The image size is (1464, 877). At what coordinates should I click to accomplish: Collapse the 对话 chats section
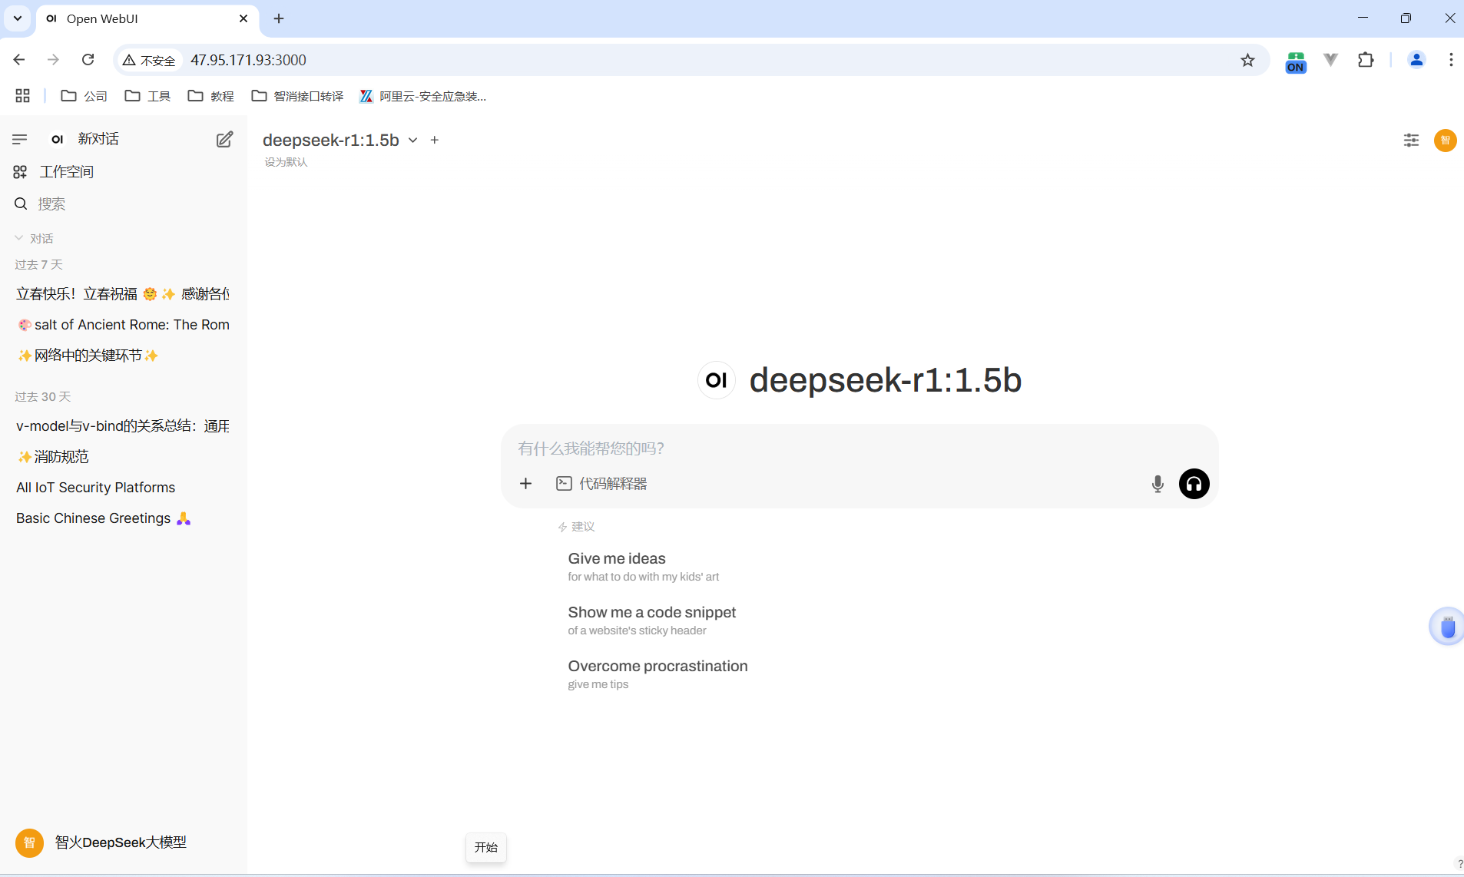(x=34, y=239)
